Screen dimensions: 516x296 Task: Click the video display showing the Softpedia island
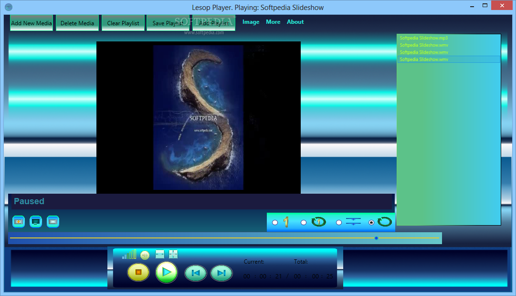point(199,117)
